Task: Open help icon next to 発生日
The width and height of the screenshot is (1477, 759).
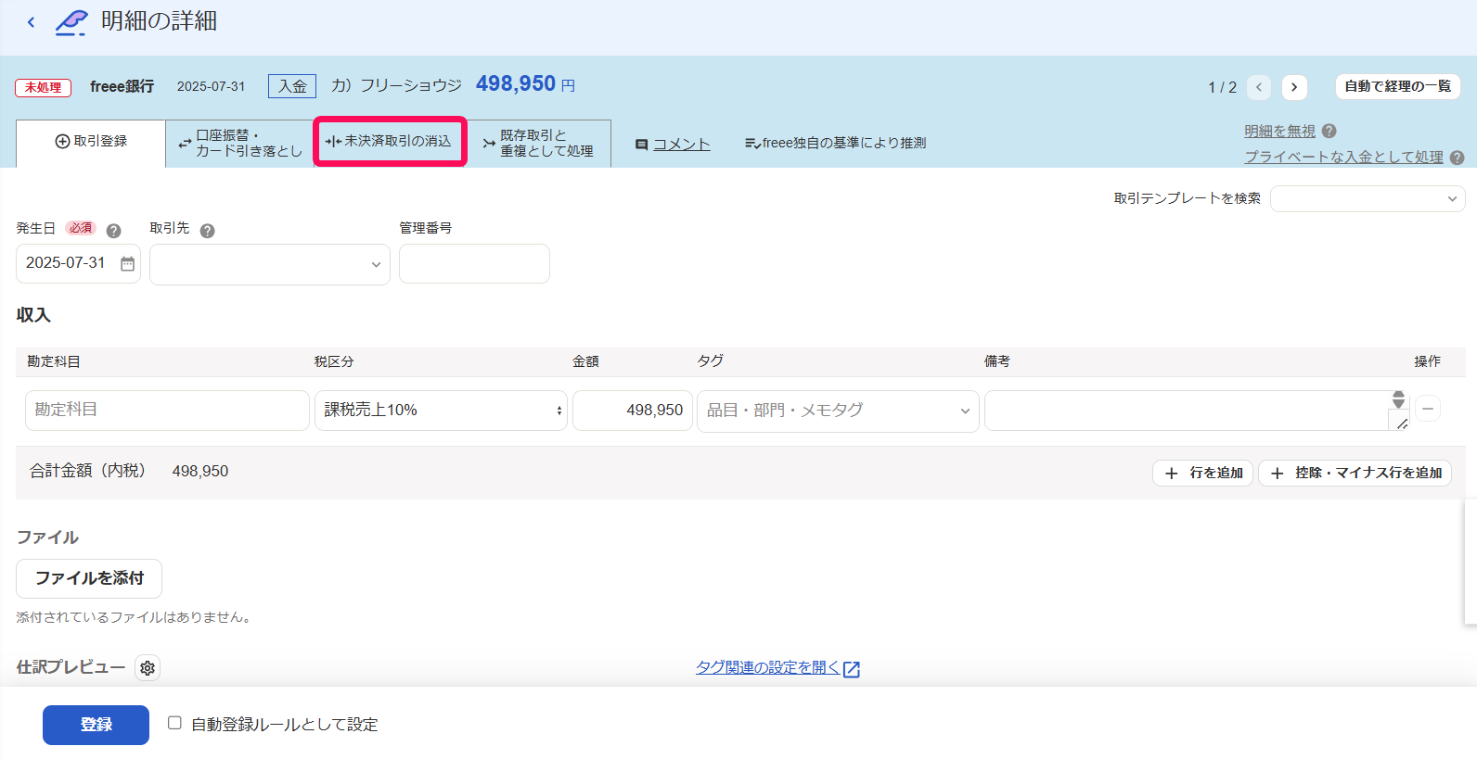Action: point(114,231)
